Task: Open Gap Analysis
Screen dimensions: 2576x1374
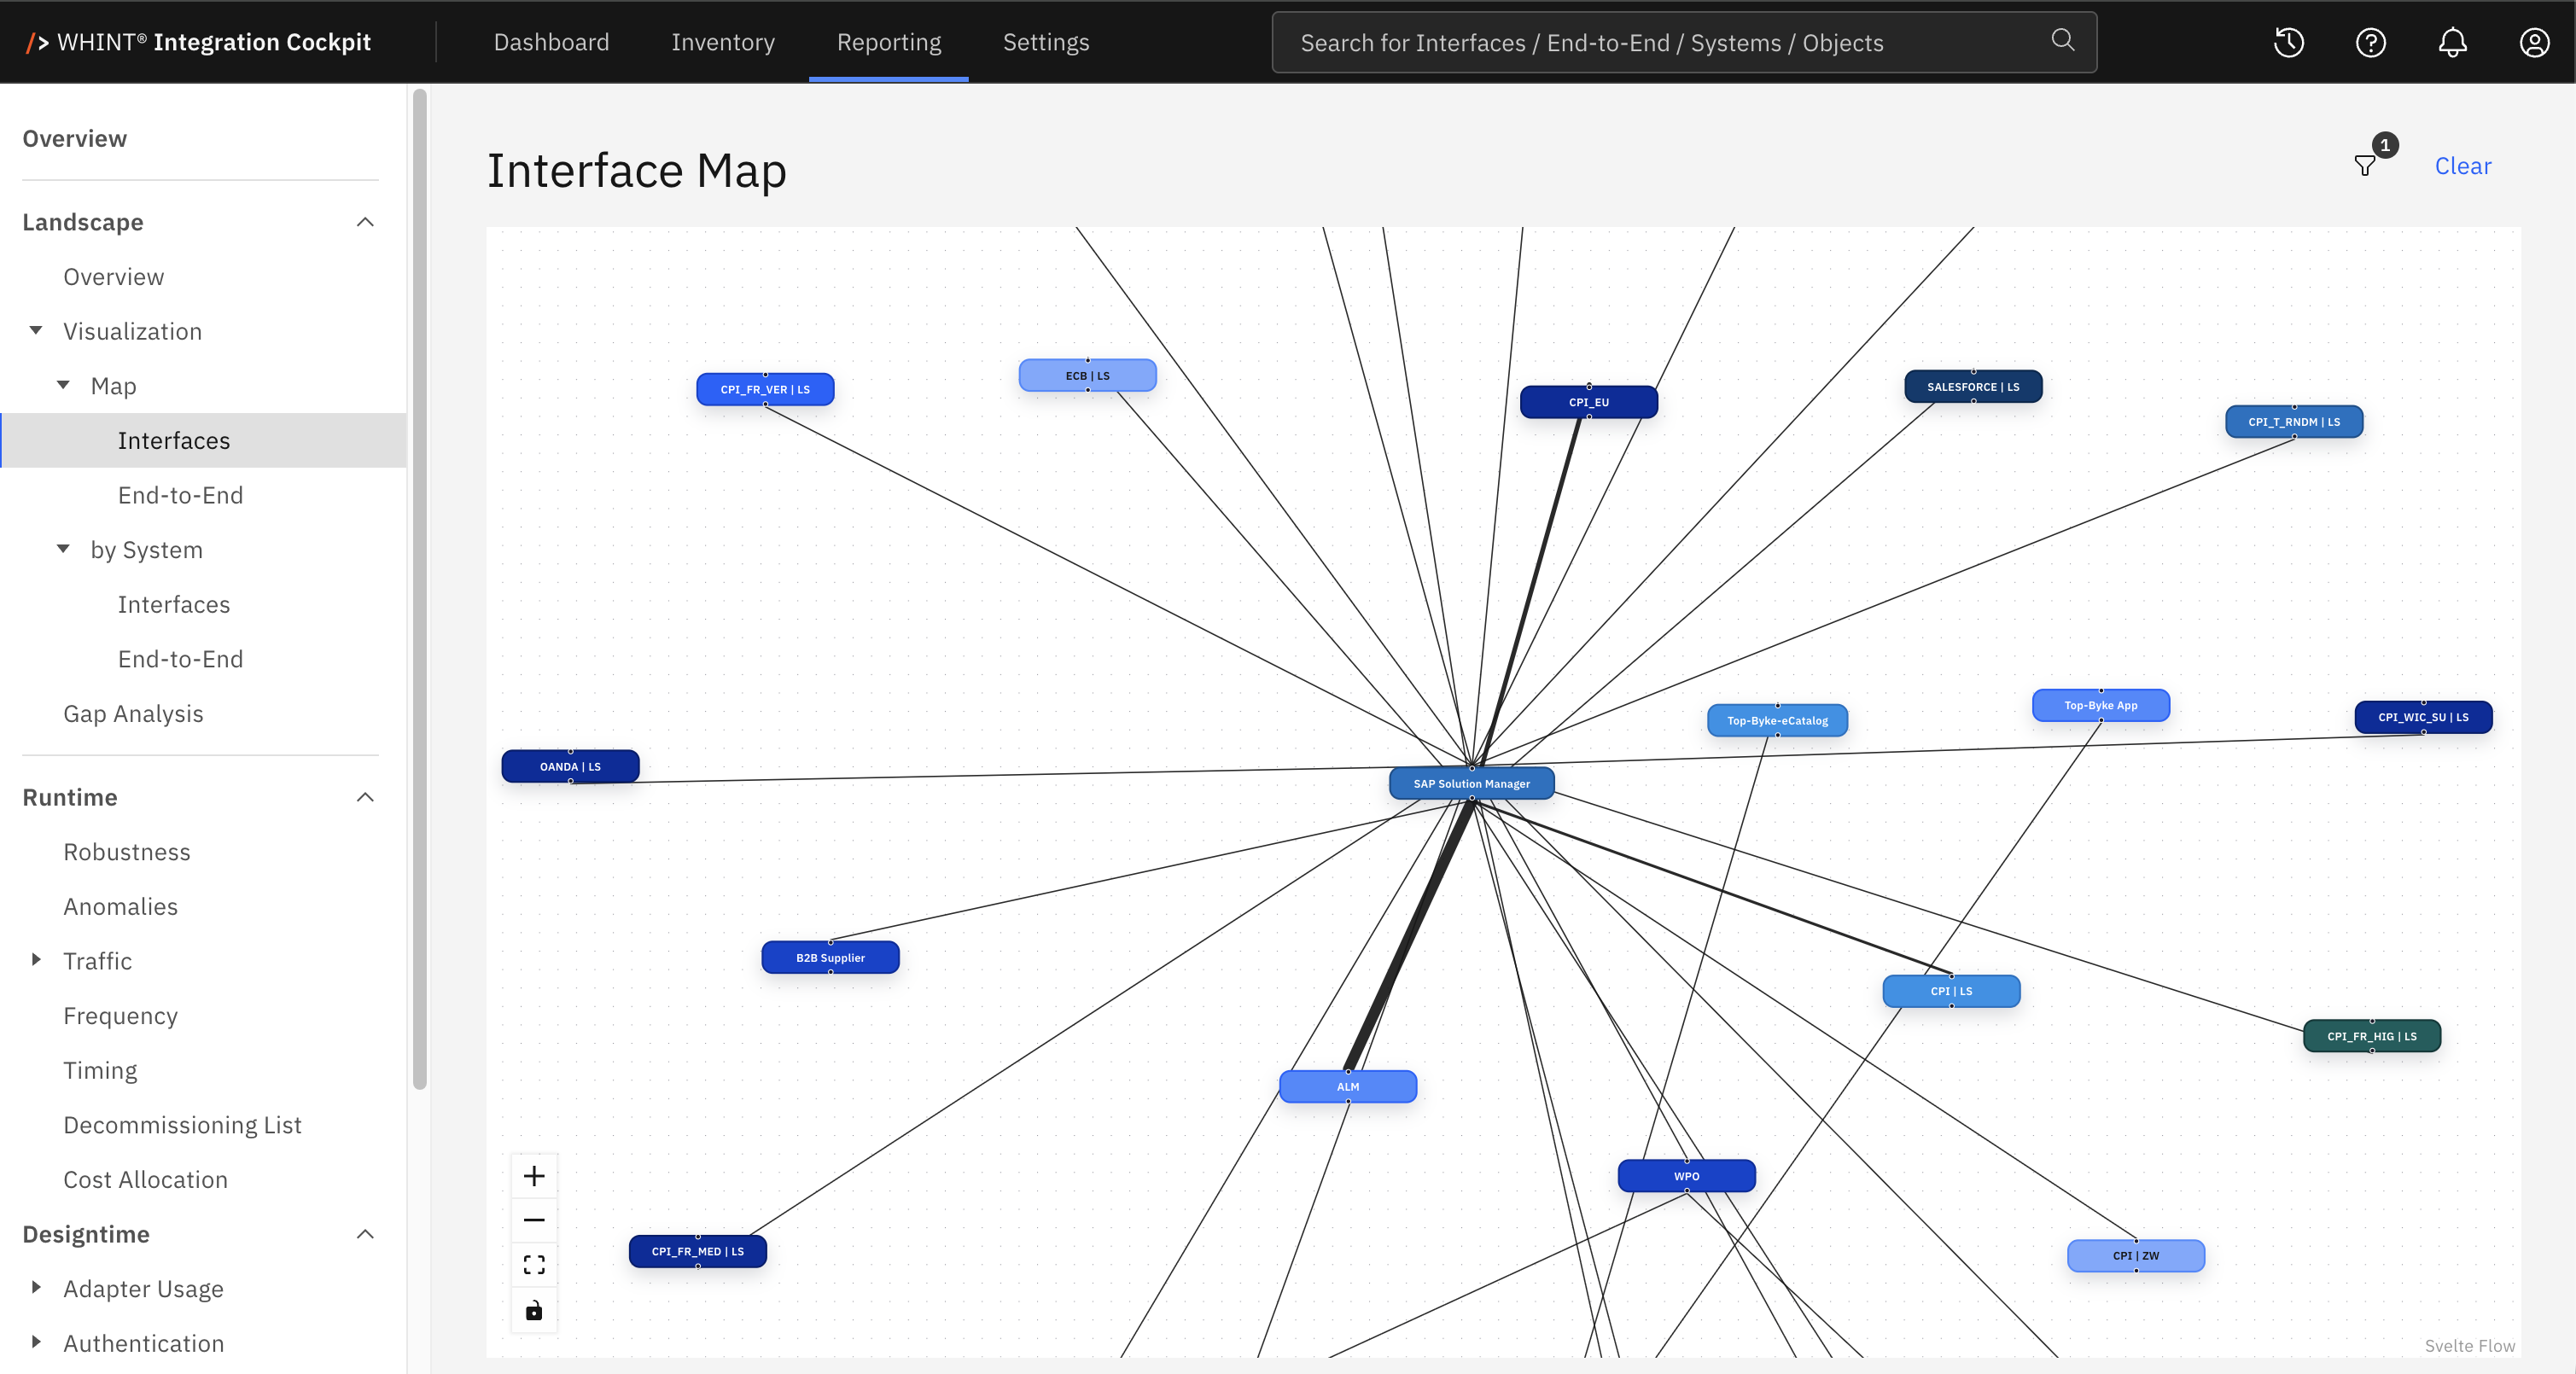Action: pyautogui.click(x=133, y=714)
